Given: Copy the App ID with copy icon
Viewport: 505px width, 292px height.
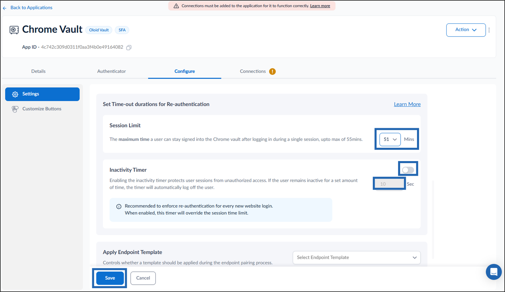Looking at the screenshot, I should click(x=129, y=47).
